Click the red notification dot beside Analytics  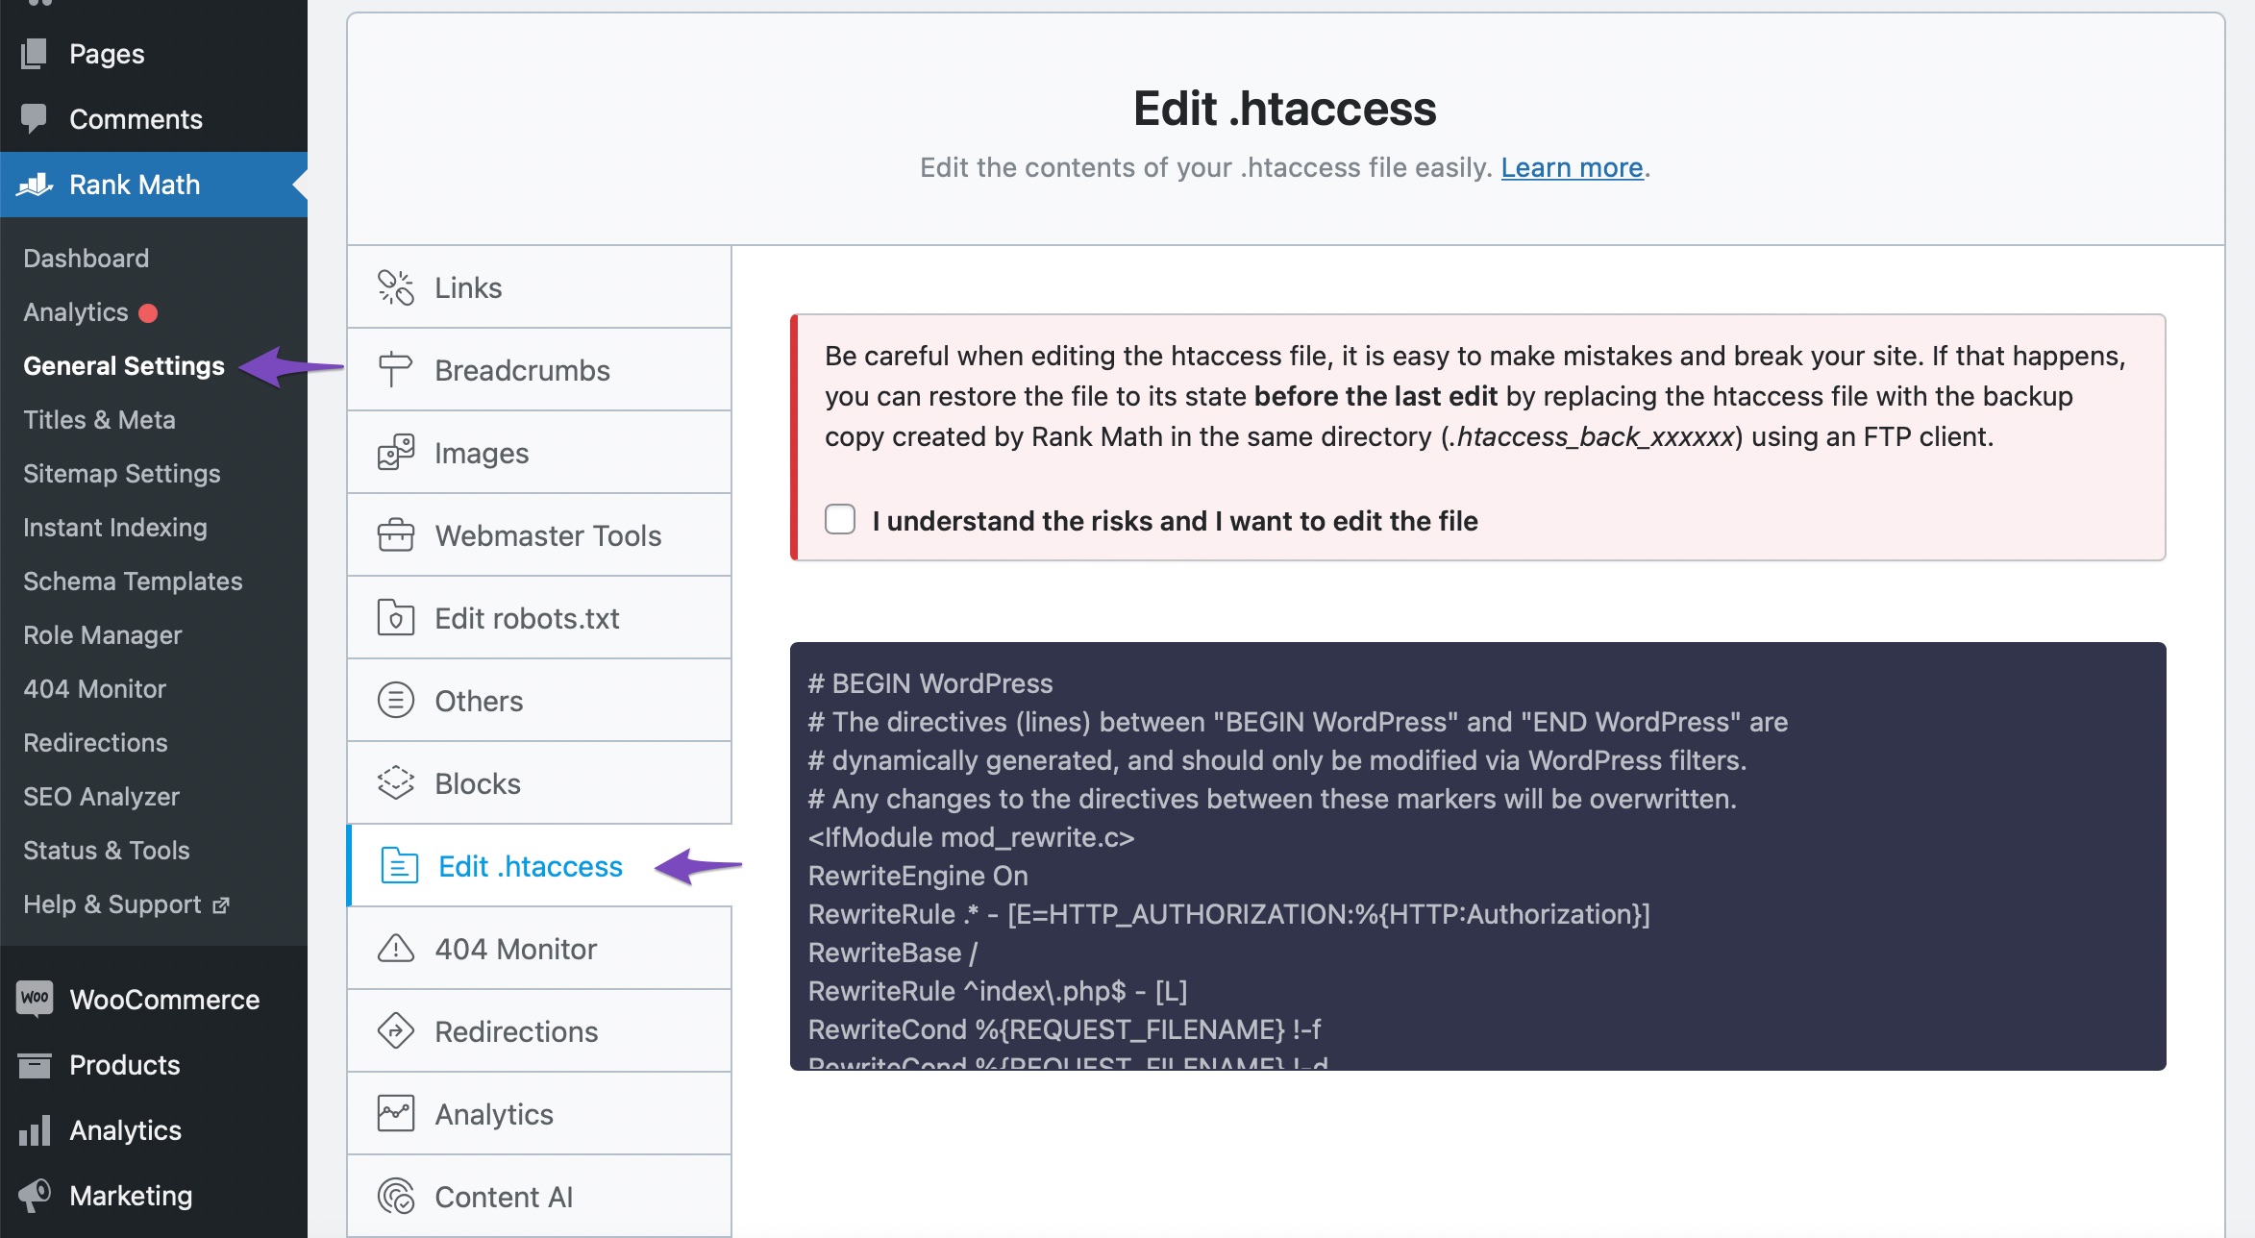pyautogui.click(x=148, y=313)
